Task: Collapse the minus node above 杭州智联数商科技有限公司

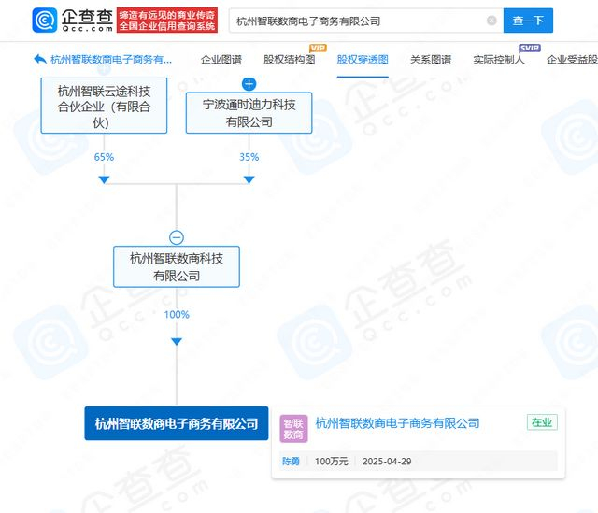Action: [177, 237]
